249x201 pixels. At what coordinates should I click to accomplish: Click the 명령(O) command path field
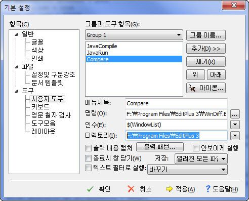click(176, 114)
